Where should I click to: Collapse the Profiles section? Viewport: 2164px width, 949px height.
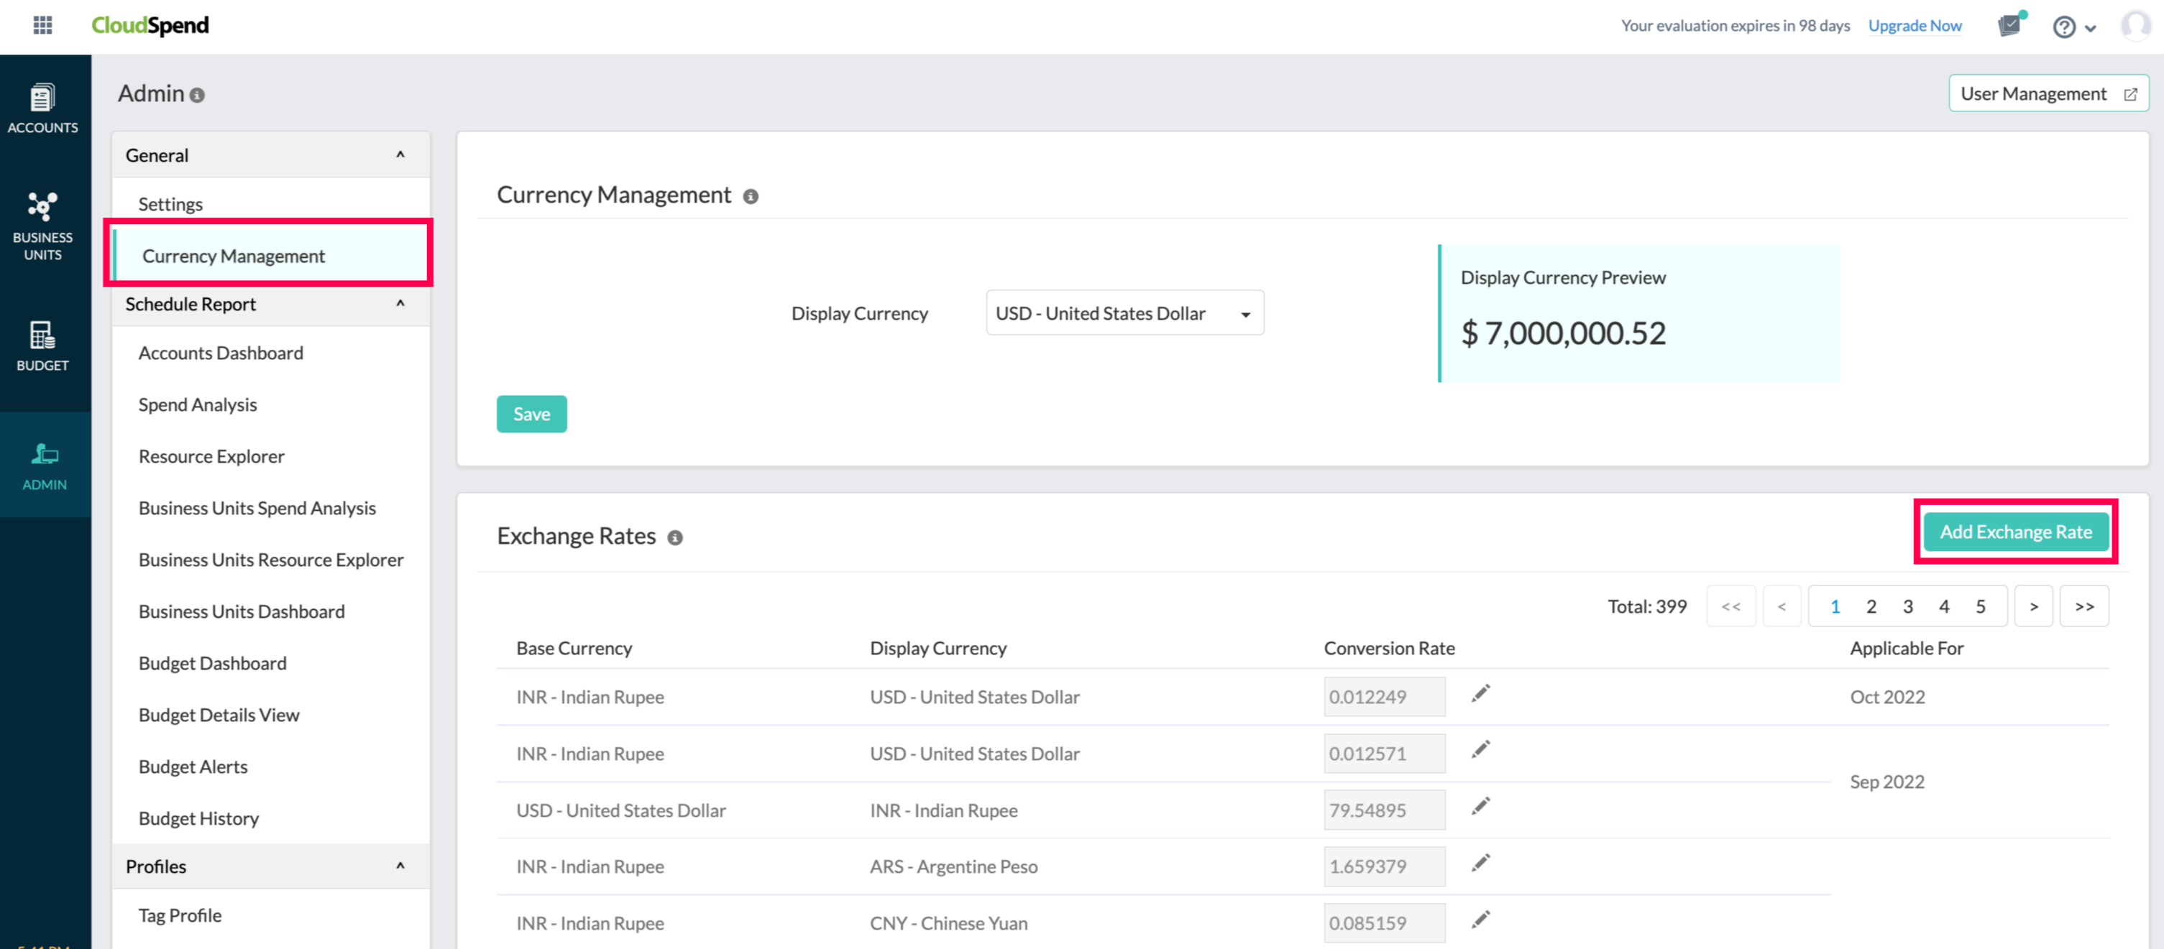(x=400, y=866)
